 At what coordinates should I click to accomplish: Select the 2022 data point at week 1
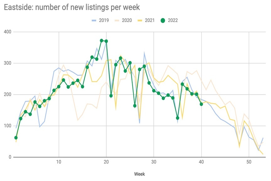coord(16,138)
